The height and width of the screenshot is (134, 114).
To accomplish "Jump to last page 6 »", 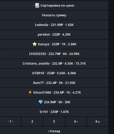I will (x=98, y=122).
